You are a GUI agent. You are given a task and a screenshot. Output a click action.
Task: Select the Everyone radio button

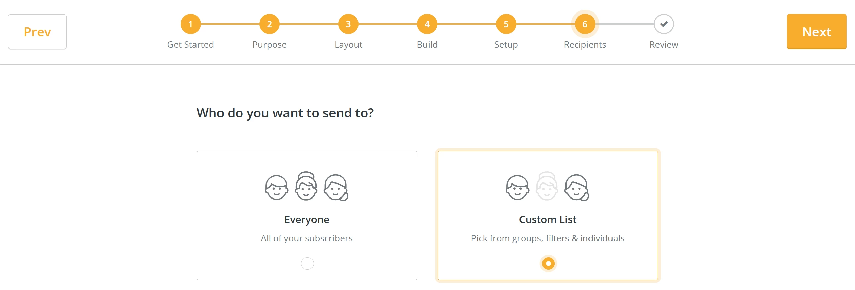(307, 263)
